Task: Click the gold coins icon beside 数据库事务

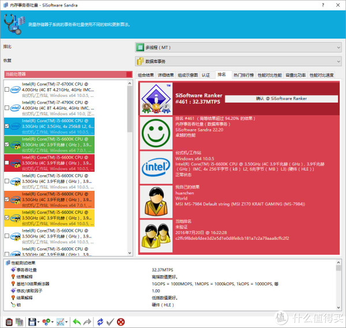Action: 140,61
